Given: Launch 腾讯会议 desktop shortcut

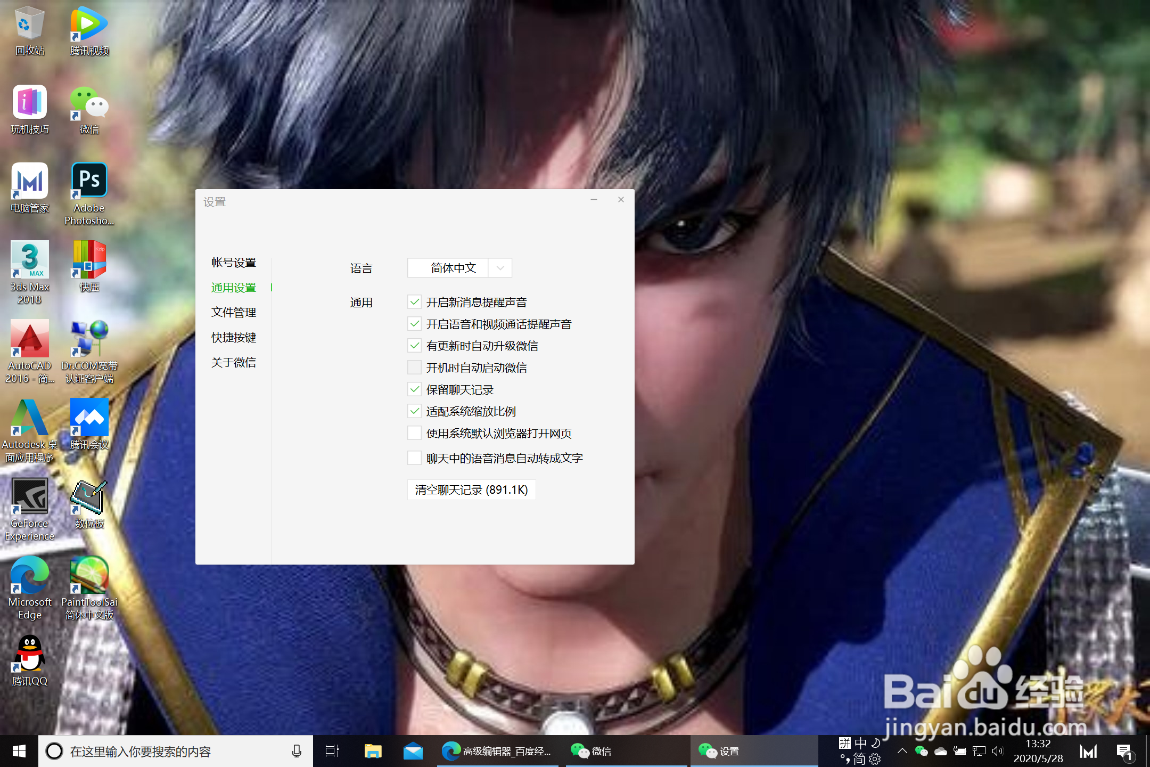Looking at the screenshot, I should coord(89,424).
